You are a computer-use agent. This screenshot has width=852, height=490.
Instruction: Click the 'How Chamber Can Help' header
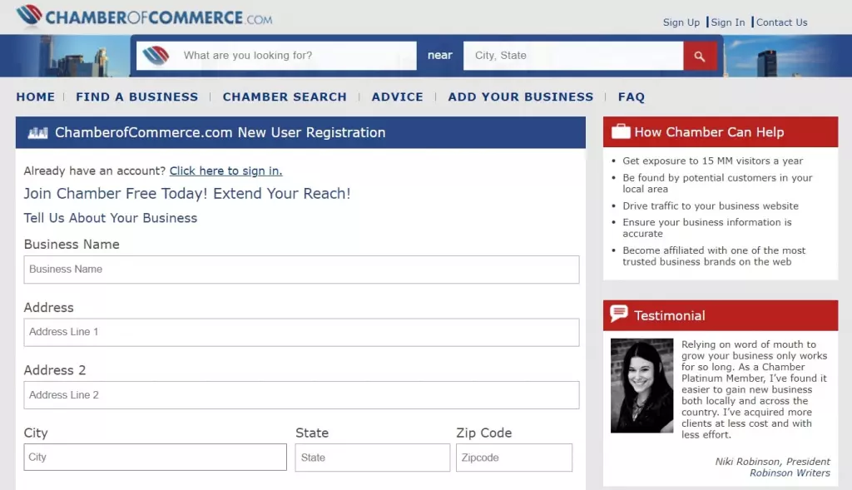721,132
